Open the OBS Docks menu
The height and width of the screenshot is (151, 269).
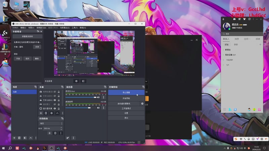[x=41, y=28]
